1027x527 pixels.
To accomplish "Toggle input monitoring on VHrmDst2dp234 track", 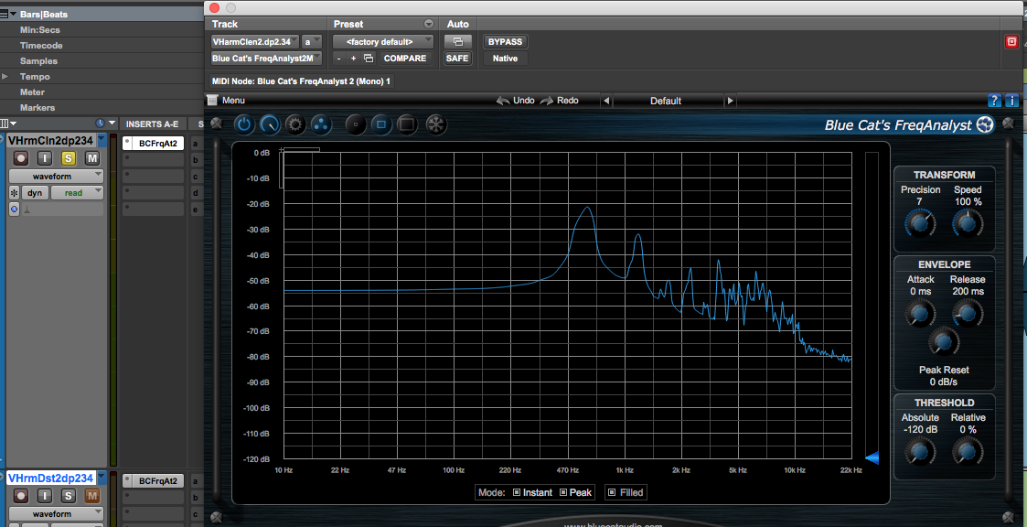I will click(45, 496).
